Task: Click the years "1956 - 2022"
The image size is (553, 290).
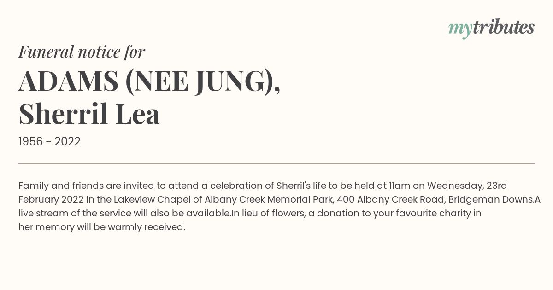Action: tap(49, 142)
